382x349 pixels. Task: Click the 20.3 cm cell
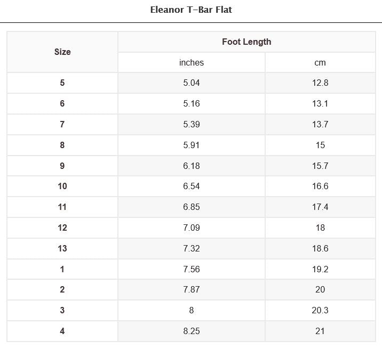pos(320,310)
